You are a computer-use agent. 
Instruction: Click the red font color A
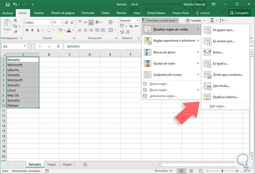pos(69,30)
